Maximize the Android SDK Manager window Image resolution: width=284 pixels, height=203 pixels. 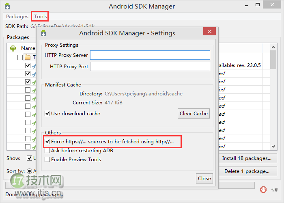258,5
